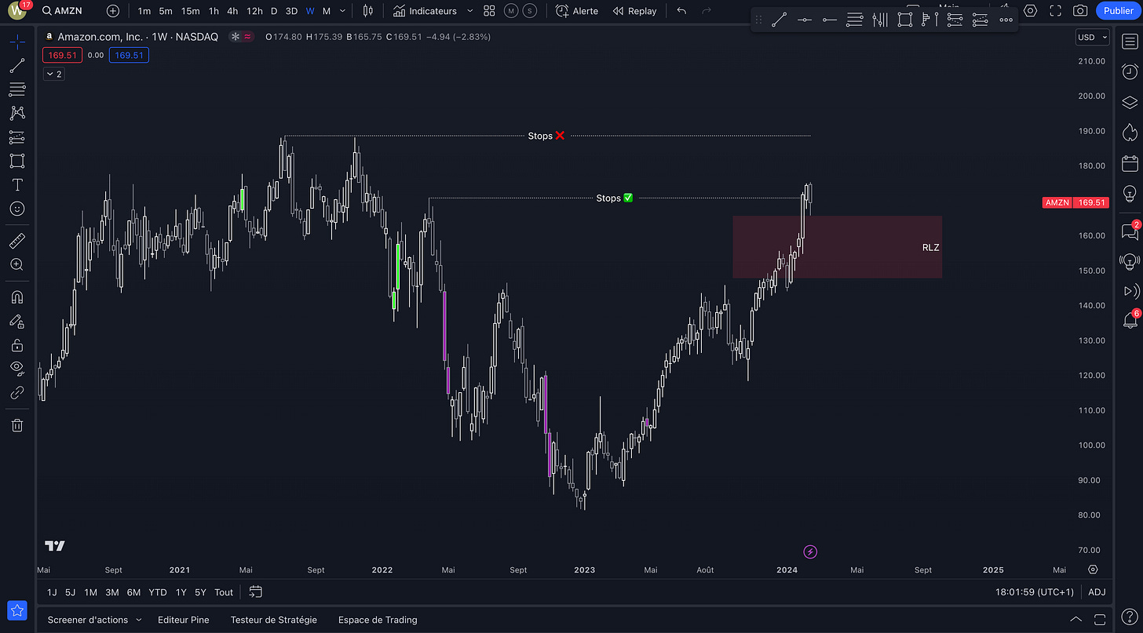Viewport: 1143px width, 633px height.
Task: Open favorites star at bottom left
Action: 17,610
